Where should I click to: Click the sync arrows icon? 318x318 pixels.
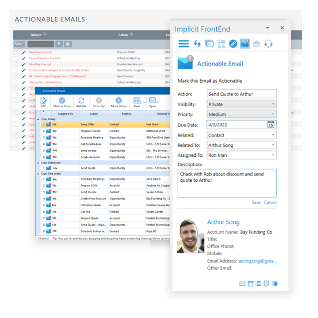click(x=197, y=44)
